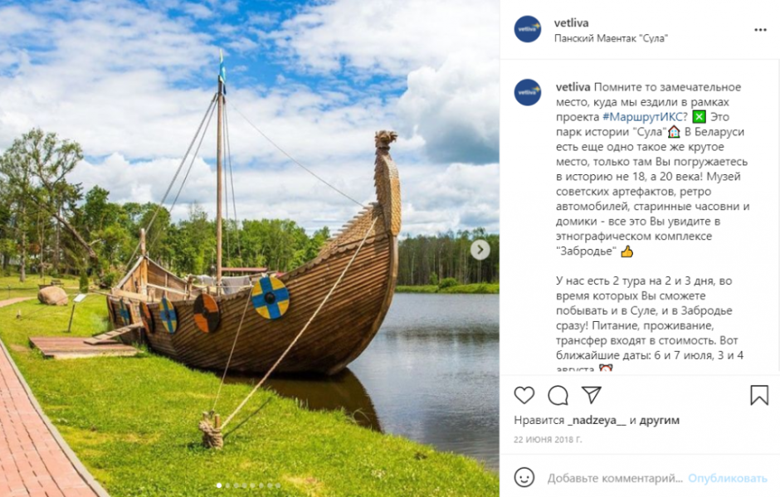Go to next photo with arrow
The height and width of the screenshot is (497, 780).
(x=480, y=250)
